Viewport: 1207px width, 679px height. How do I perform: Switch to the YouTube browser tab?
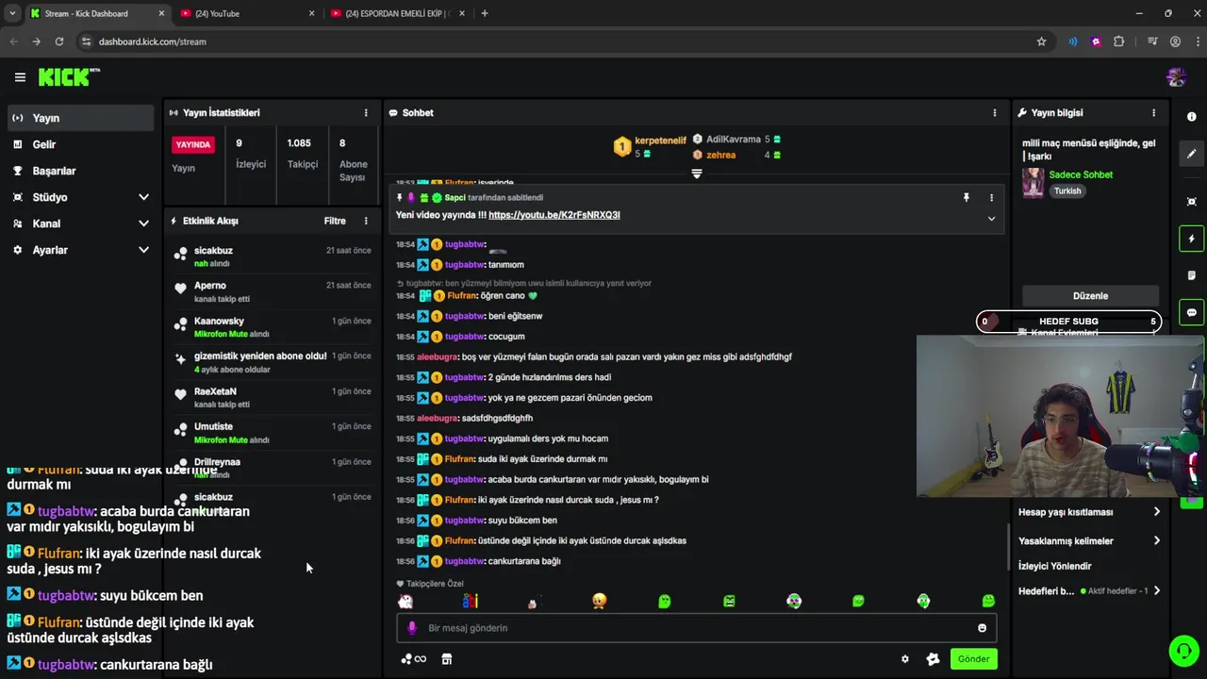coord(247,13)
